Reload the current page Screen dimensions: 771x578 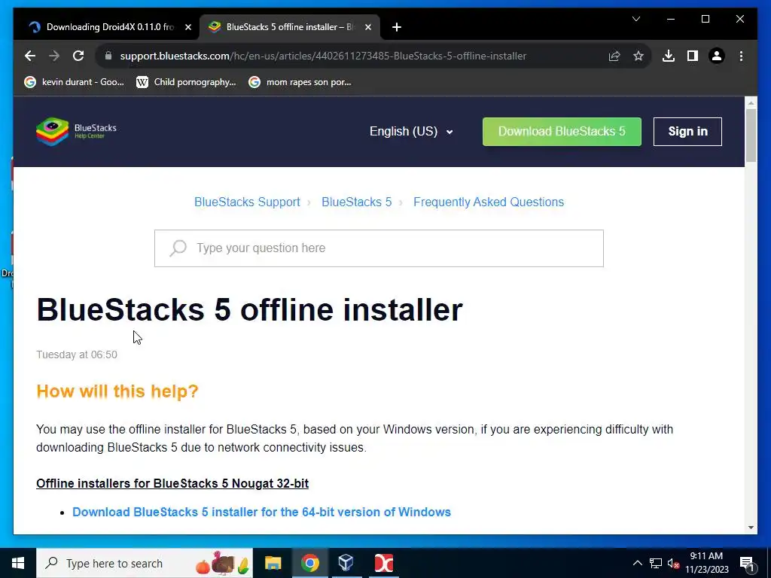[78, 56]
